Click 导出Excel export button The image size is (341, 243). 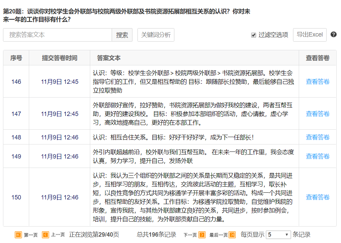(309, 35)
